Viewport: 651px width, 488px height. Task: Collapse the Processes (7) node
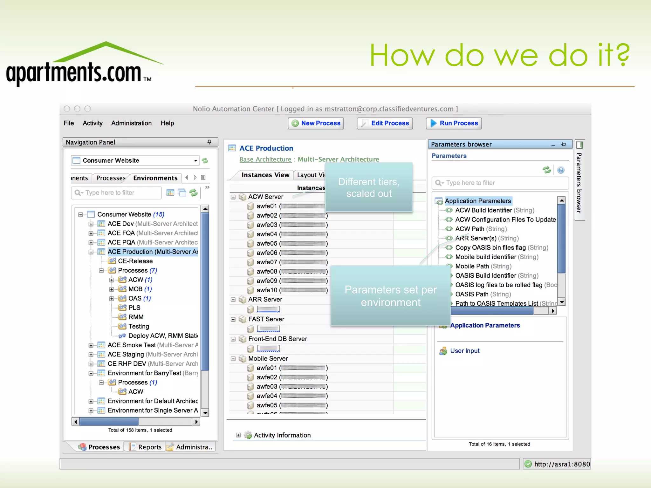[101, 271]
